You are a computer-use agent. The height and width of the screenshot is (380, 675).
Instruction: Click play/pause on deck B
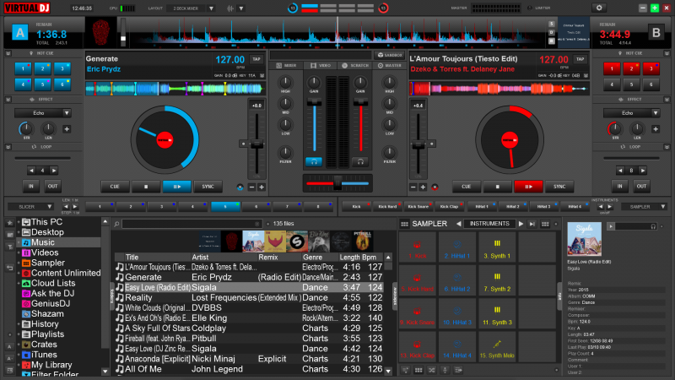528,187
